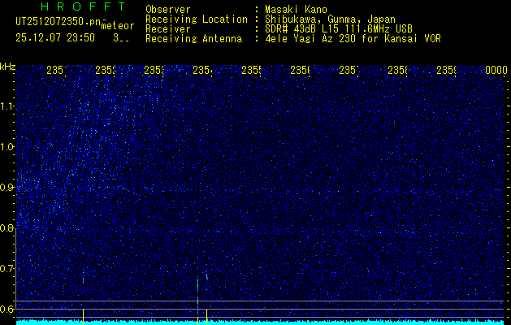Click the tall green echo line near 2354
The height and width of the screenshot is (325, 511).
point(197,292)
